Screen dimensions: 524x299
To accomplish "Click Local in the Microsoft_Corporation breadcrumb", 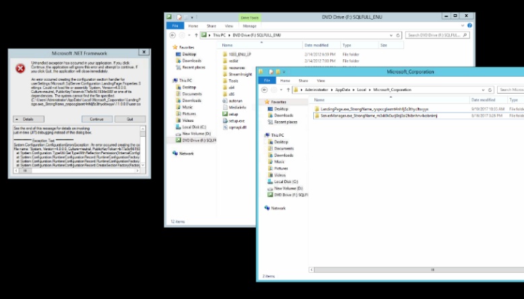I will pos(361,90).
